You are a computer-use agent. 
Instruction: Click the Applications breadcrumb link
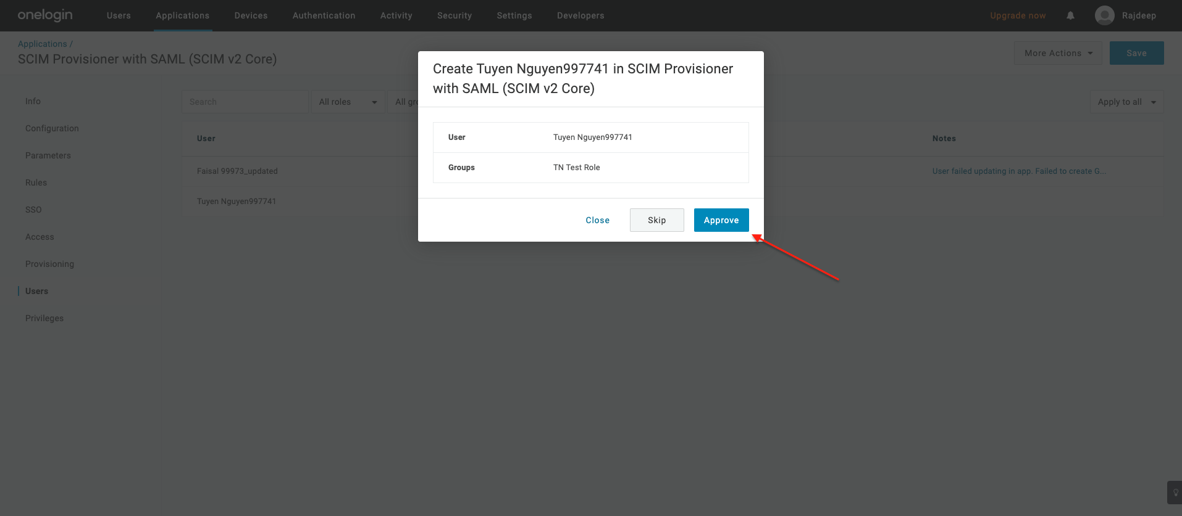[x=42, y=44]
